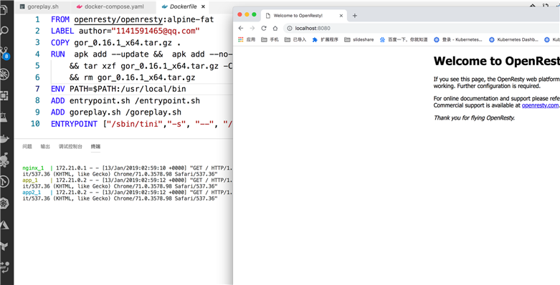The width and height of the screenshot is (560, 285).
Task: Click the COPY keyword on line 3
Action: pos(60,42)
